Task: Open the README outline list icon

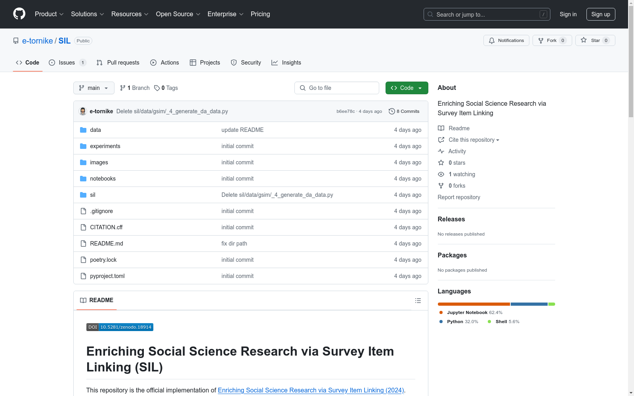Action: 418,301
